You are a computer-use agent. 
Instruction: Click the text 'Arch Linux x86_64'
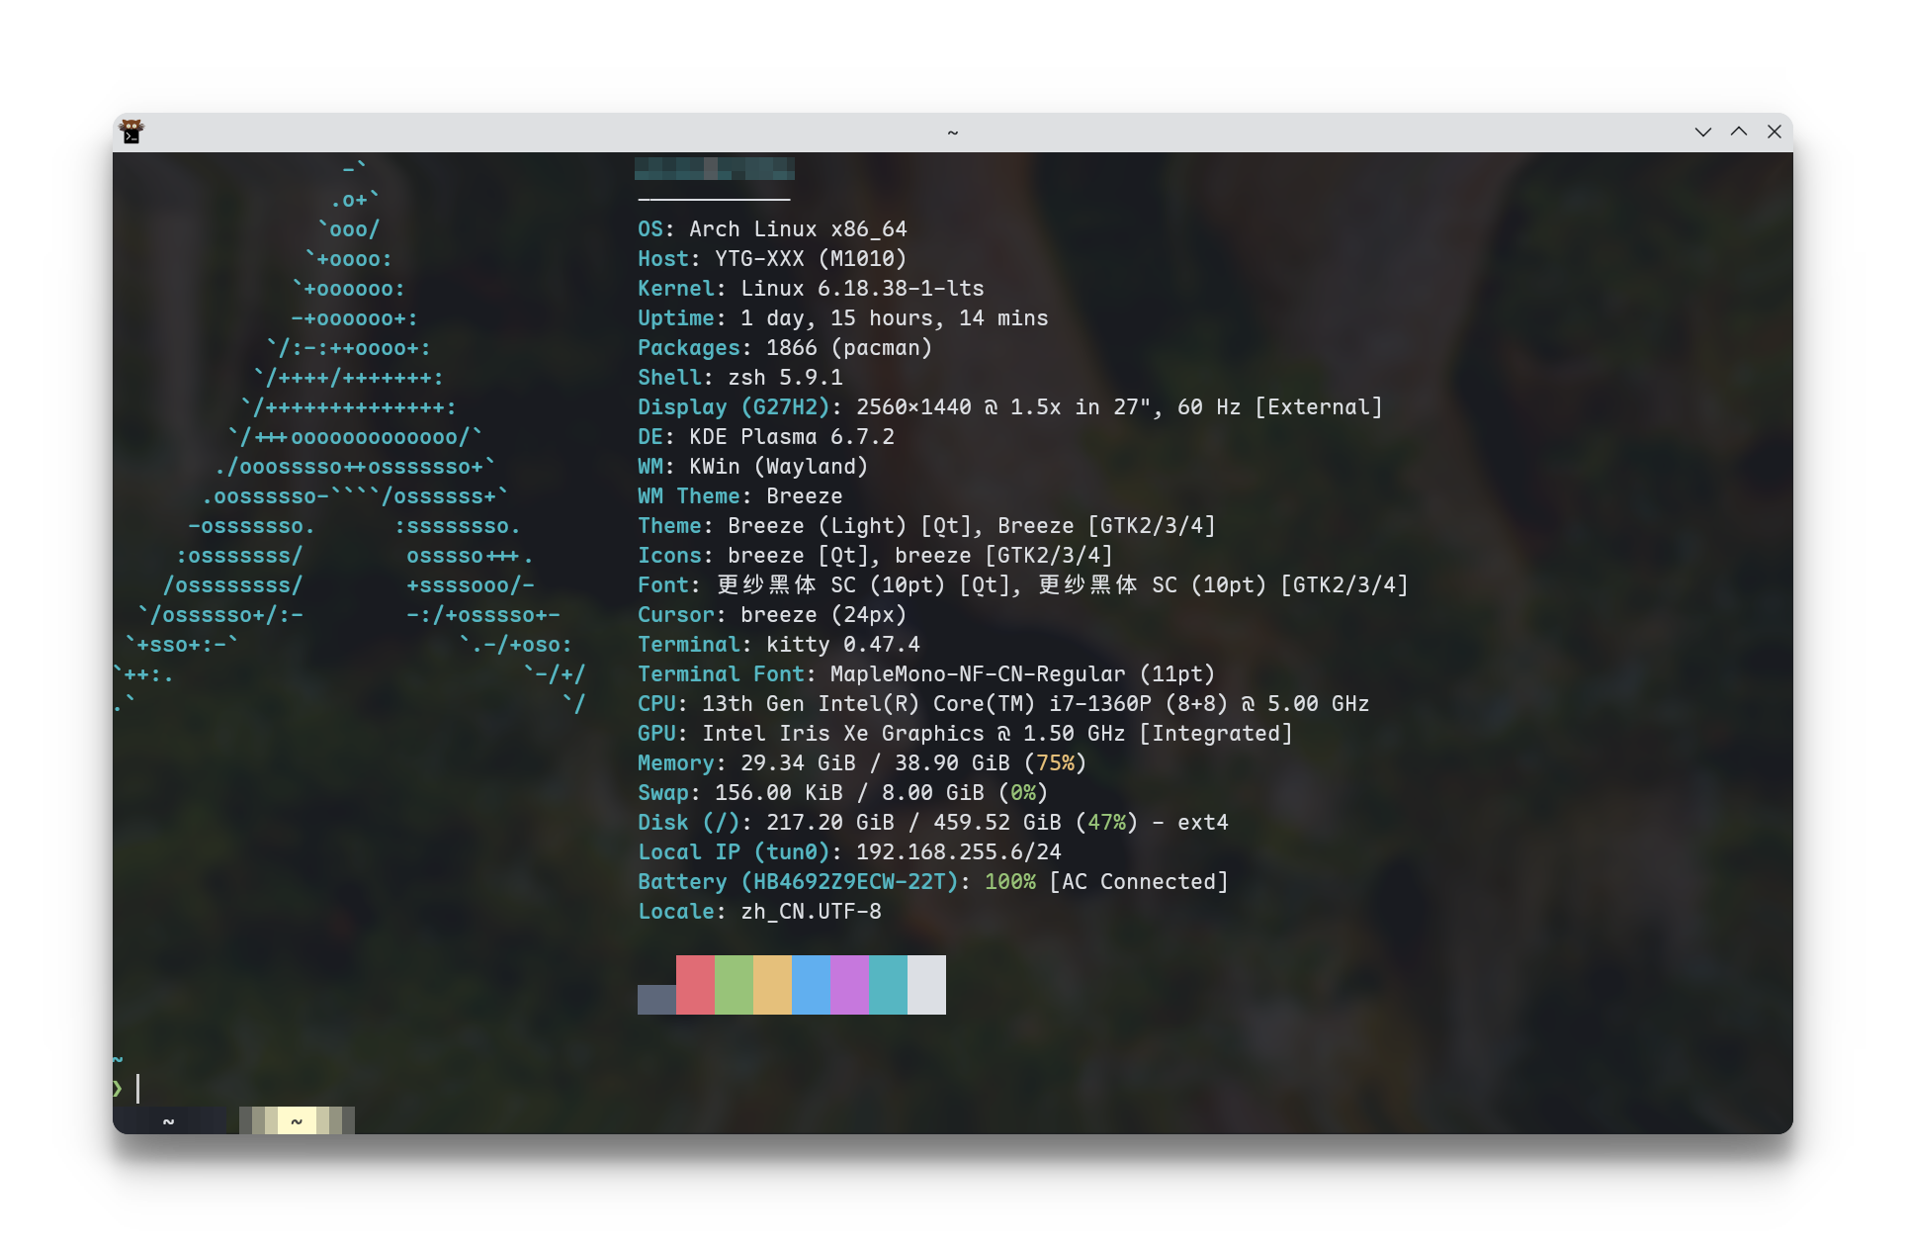(798, 229)
